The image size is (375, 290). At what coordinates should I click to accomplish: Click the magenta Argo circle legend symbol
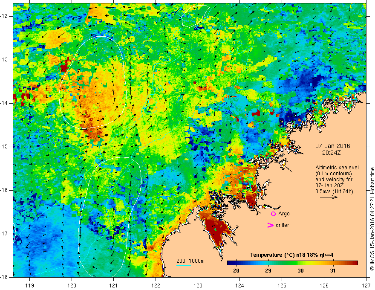[273, 214]
